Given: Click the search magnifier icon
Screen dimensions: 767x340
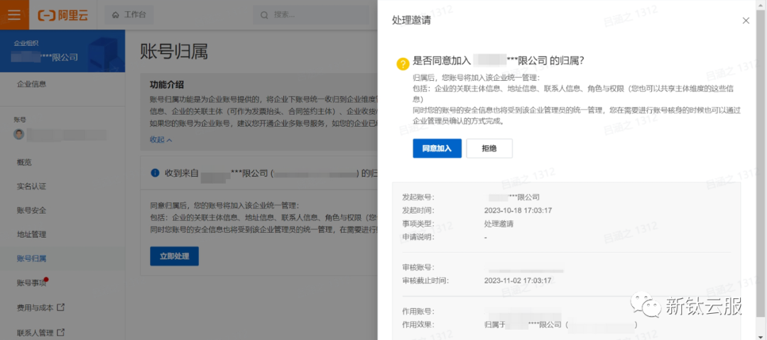Looking at the screenshot, I should coord(265,15).
